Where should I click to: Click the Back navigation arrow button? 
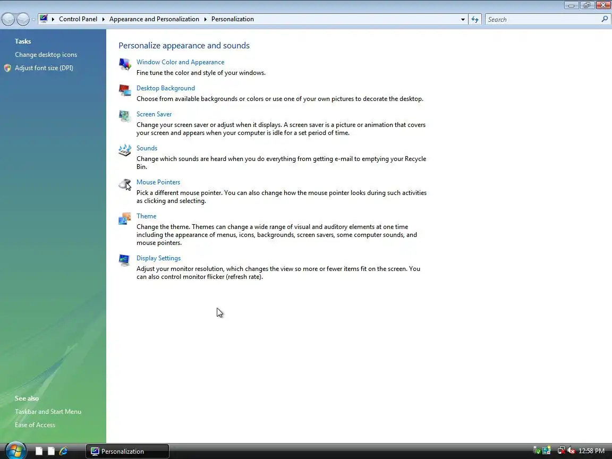tap(8, 19)
